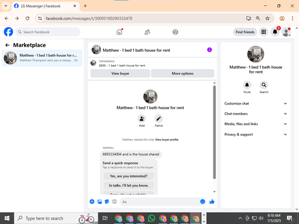Go back in the browser

7,19
